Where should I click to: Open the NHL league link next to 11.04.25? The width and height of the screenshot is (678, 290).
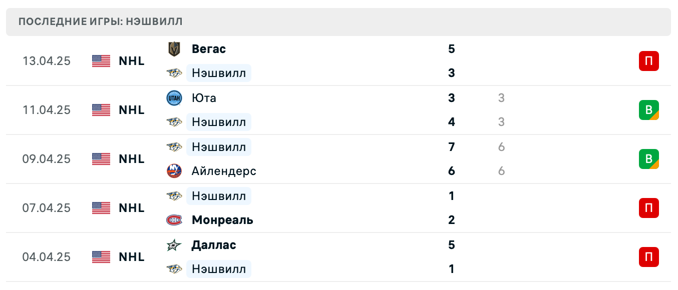click(x=131, y=110)
